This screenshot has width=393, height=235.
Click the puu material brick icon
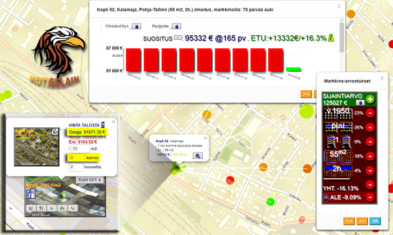[337, 127]
